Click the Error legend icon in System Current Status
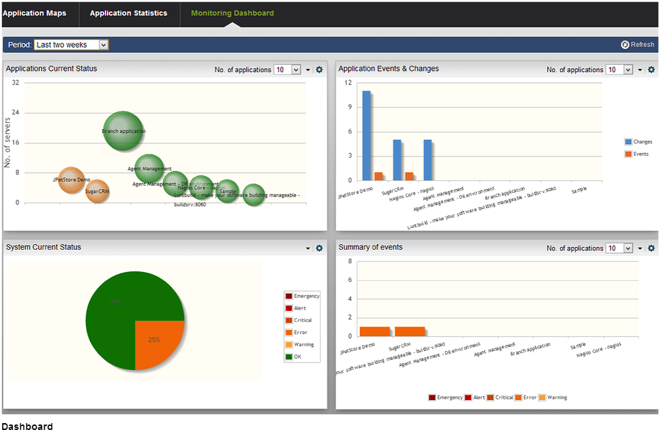 point(289,333)
